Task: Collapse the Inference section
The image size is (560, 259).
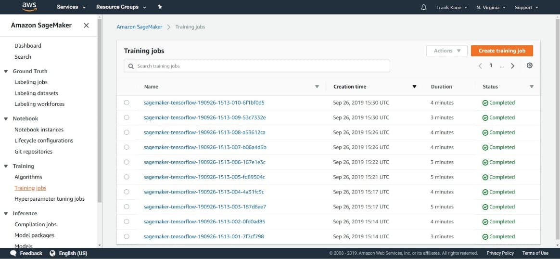Action: point(6,214)
